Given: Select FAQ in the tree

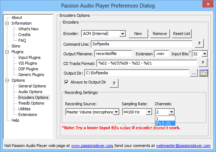Looking at the screenshot, I should [x=22, y=40].
